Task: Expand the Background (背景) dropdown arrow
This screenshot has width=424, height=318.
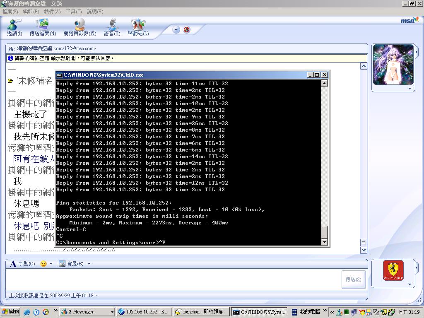Action: pyautogui.click(x=89, y=264)
